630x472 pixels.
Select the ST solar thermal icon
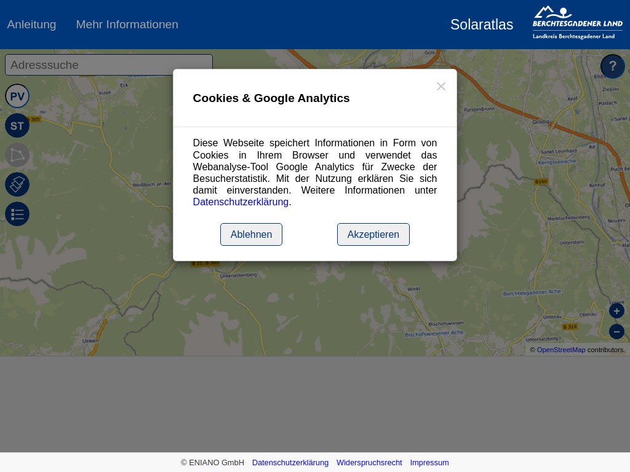tap(17, 125)
